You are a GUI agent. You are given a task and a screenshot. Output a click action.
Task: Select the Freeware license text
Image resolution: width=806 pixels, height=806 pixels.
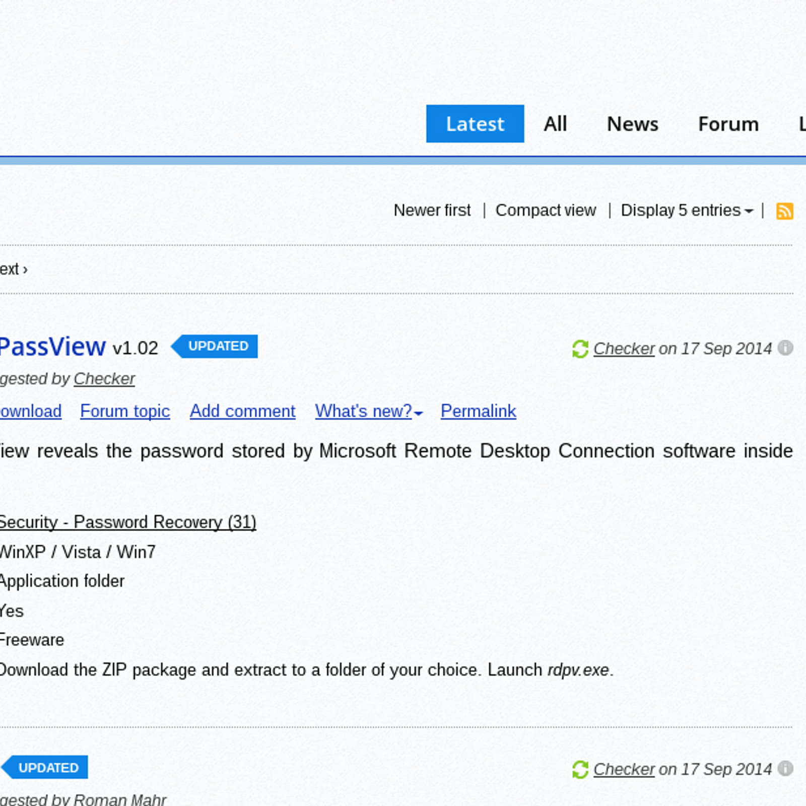[32, 640]
